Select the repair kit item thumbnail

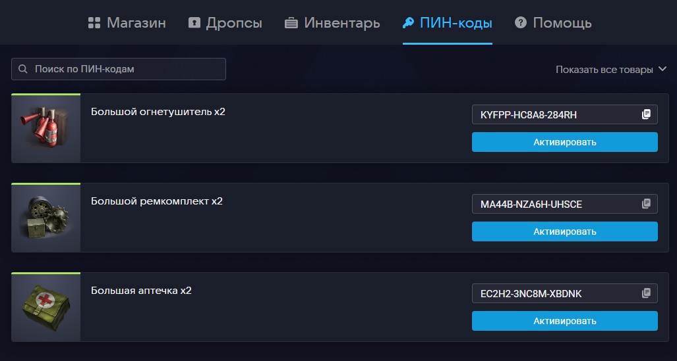point(46,218)
